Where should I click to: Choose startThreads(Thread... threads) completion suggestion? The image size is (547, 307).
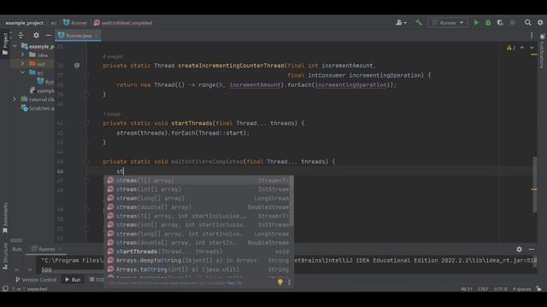(197, 252)
